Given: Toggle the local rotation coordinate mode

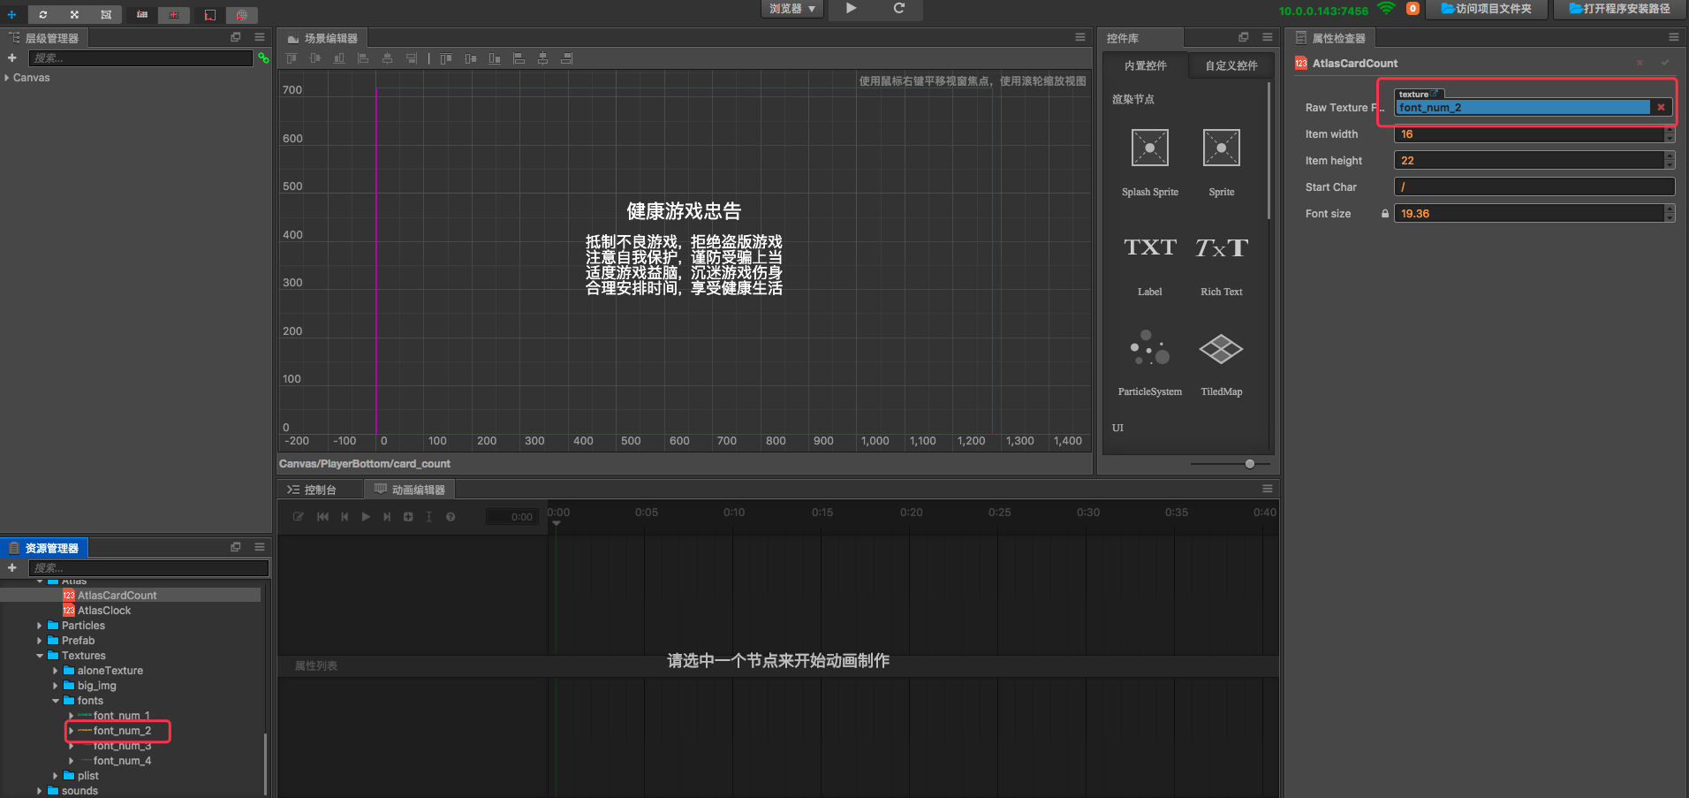Looking at the screenshot, I should (210, 15).
